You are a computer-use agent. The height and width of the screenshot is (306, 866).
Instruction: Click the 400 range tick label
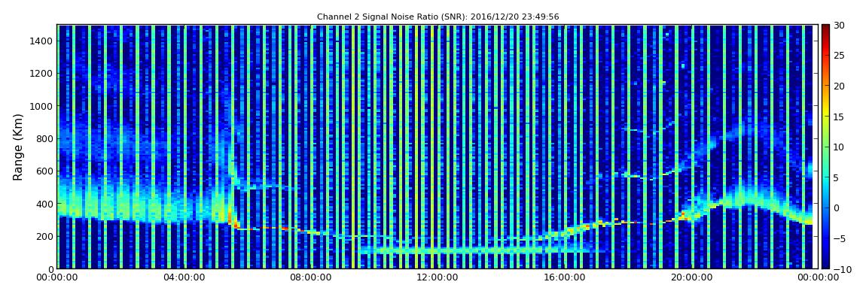44,204
